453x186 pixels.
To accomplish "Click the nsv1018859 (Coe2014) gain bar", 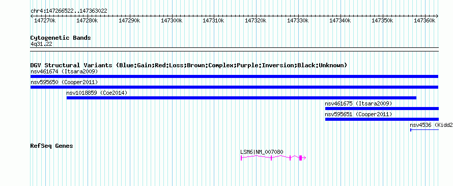I will [242, 98].
